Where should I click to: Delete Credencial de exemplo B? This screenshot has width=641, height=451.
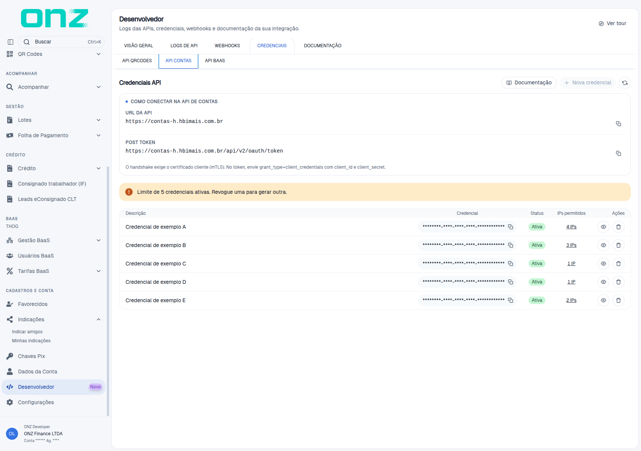pos(619,245)
